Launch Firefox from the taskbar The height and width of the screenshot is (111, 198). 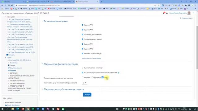23,109
